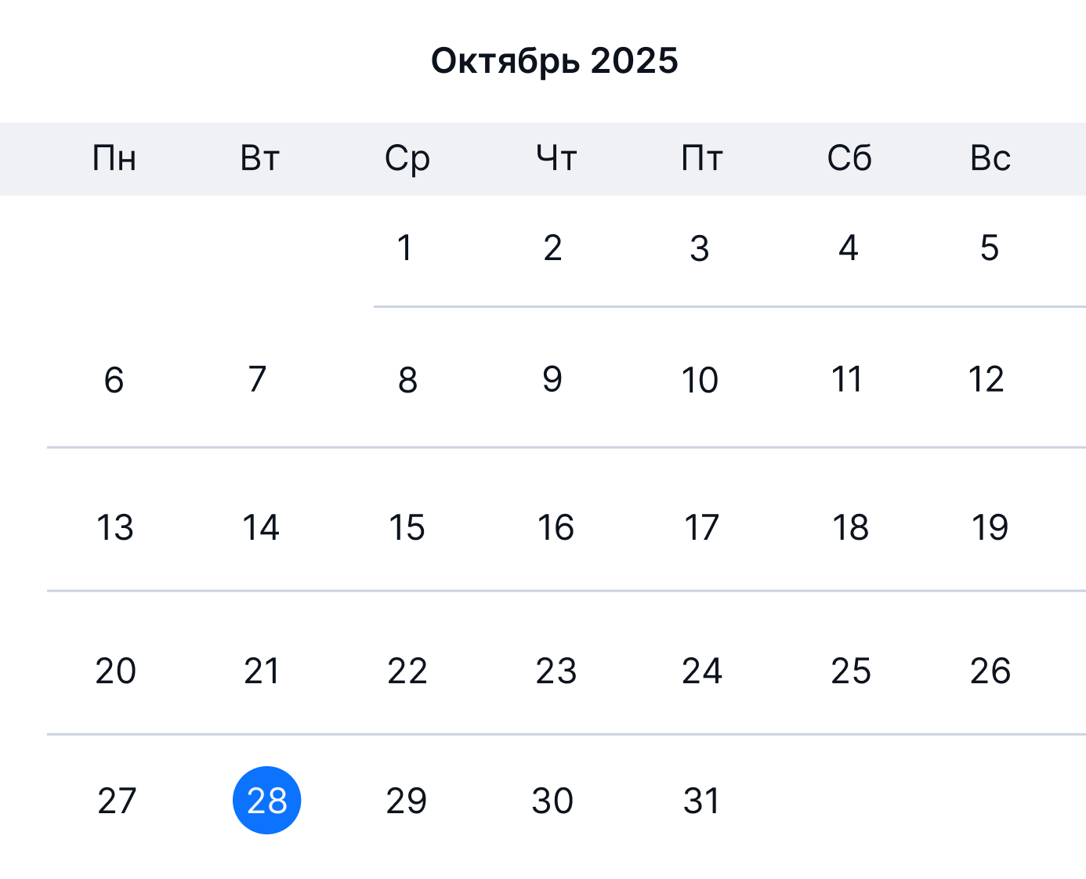Click the Сб weekday header
The image size is (1086, 879).
click(x=849, y=159)
